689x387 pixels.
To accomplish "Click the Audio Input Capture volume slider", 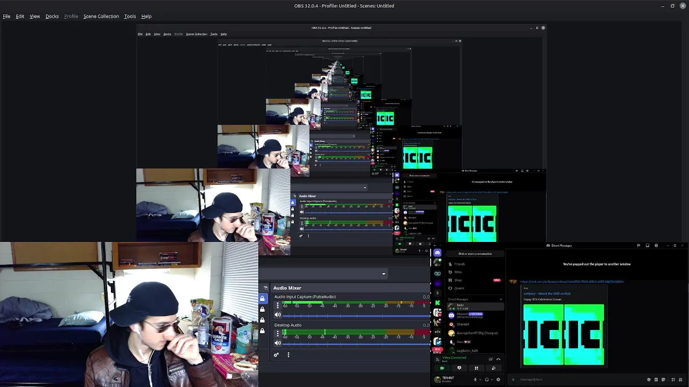I will tap(355, 315).
